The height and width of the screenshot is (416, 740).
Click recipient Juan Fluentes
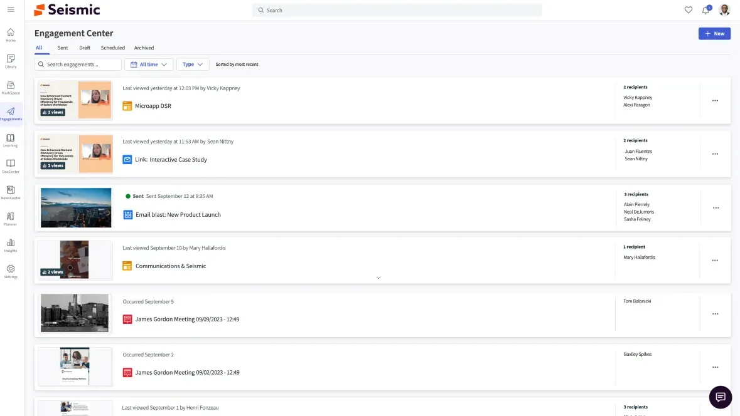(x=638, y=151)
